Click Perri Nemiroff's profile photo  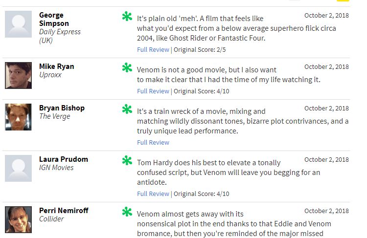click(x=19, y=219)
